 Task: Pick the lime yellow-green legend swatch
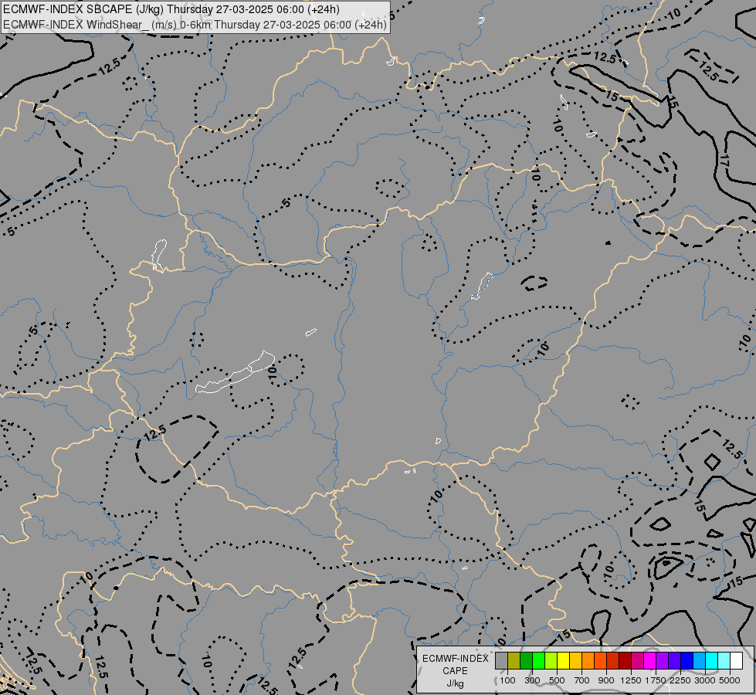(x=551, y=661)
